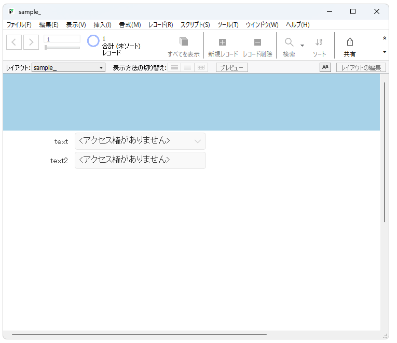The height and width of the screenshot is (343, 397).
Task: Switch to table view
Action: click(x=201, y=67)
